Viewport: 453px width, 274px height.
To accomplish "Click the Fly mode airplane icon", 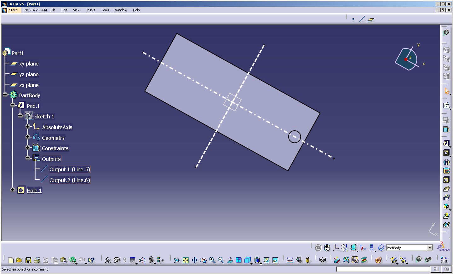I will (x=177, y=260).
